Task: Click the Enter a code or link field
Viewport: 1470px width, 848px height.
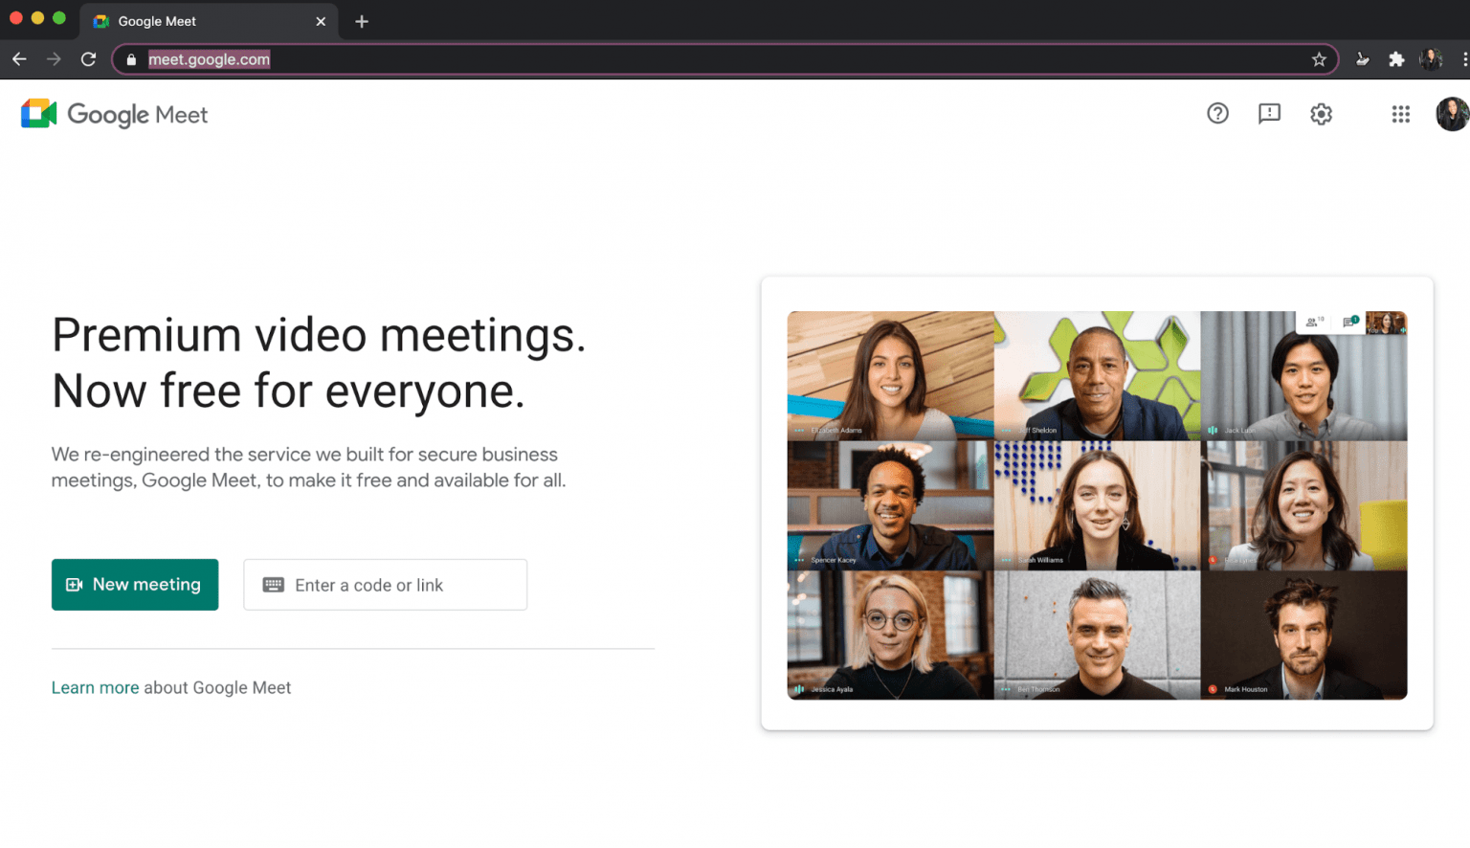Action: tap(385, 585)
